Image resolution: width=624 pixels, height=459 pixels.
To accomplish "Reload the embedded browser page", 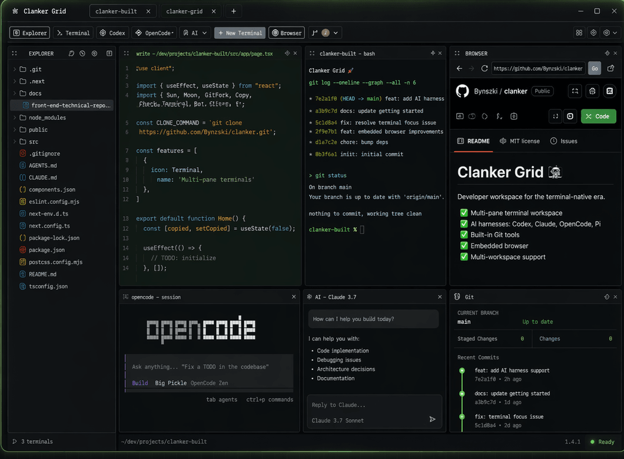I will [x=484, y=68].
